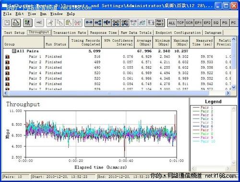Click the Run test runner icon
The width and height of the screenshot is (240, 182).
coord(28,23)
